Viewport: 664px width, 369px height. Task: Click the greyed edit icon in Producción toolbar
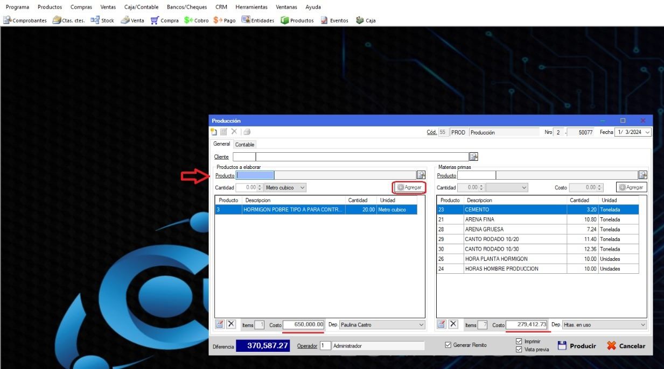[x=223, y=132]
